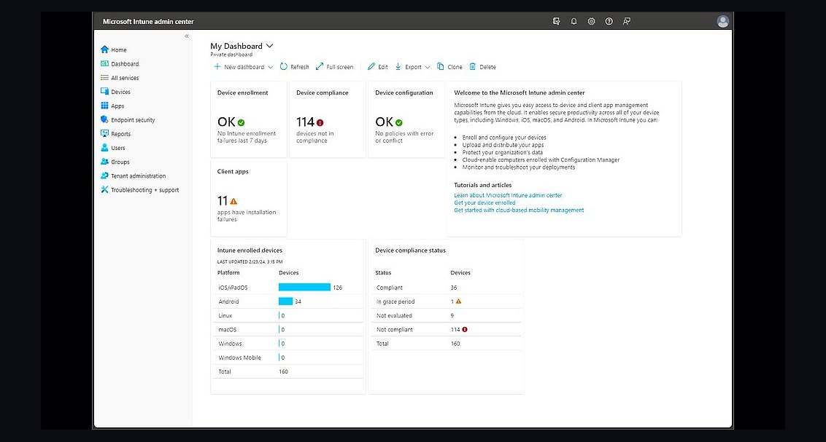
Task: Click the notifications bell icon
Action: point(574,22)
